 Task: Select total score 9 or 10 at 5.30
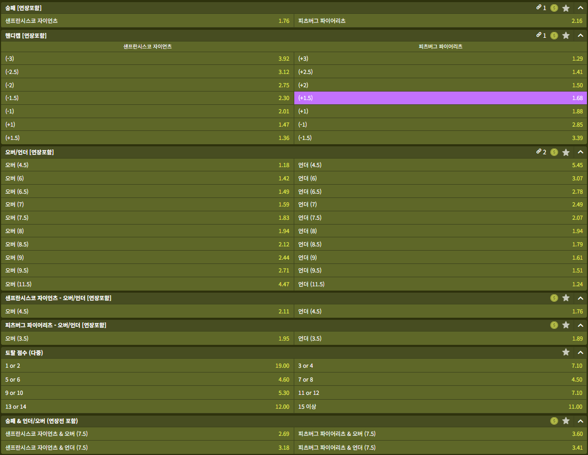pyautogui.click(x=147, y=393)
